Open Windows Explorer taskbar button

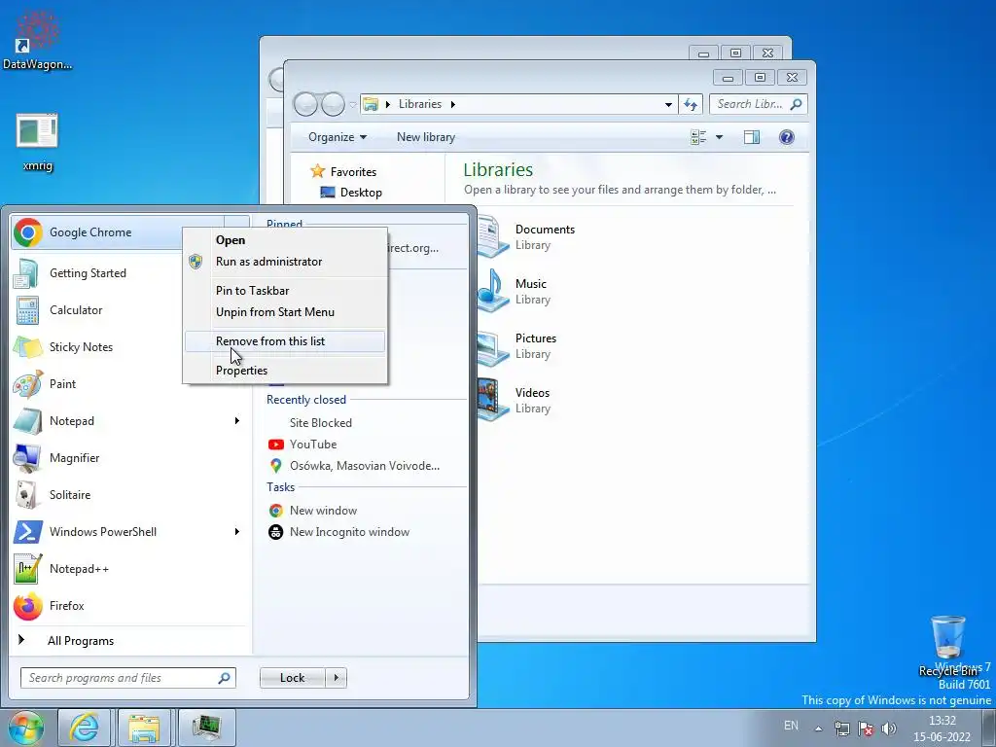(x=144, y=728)
